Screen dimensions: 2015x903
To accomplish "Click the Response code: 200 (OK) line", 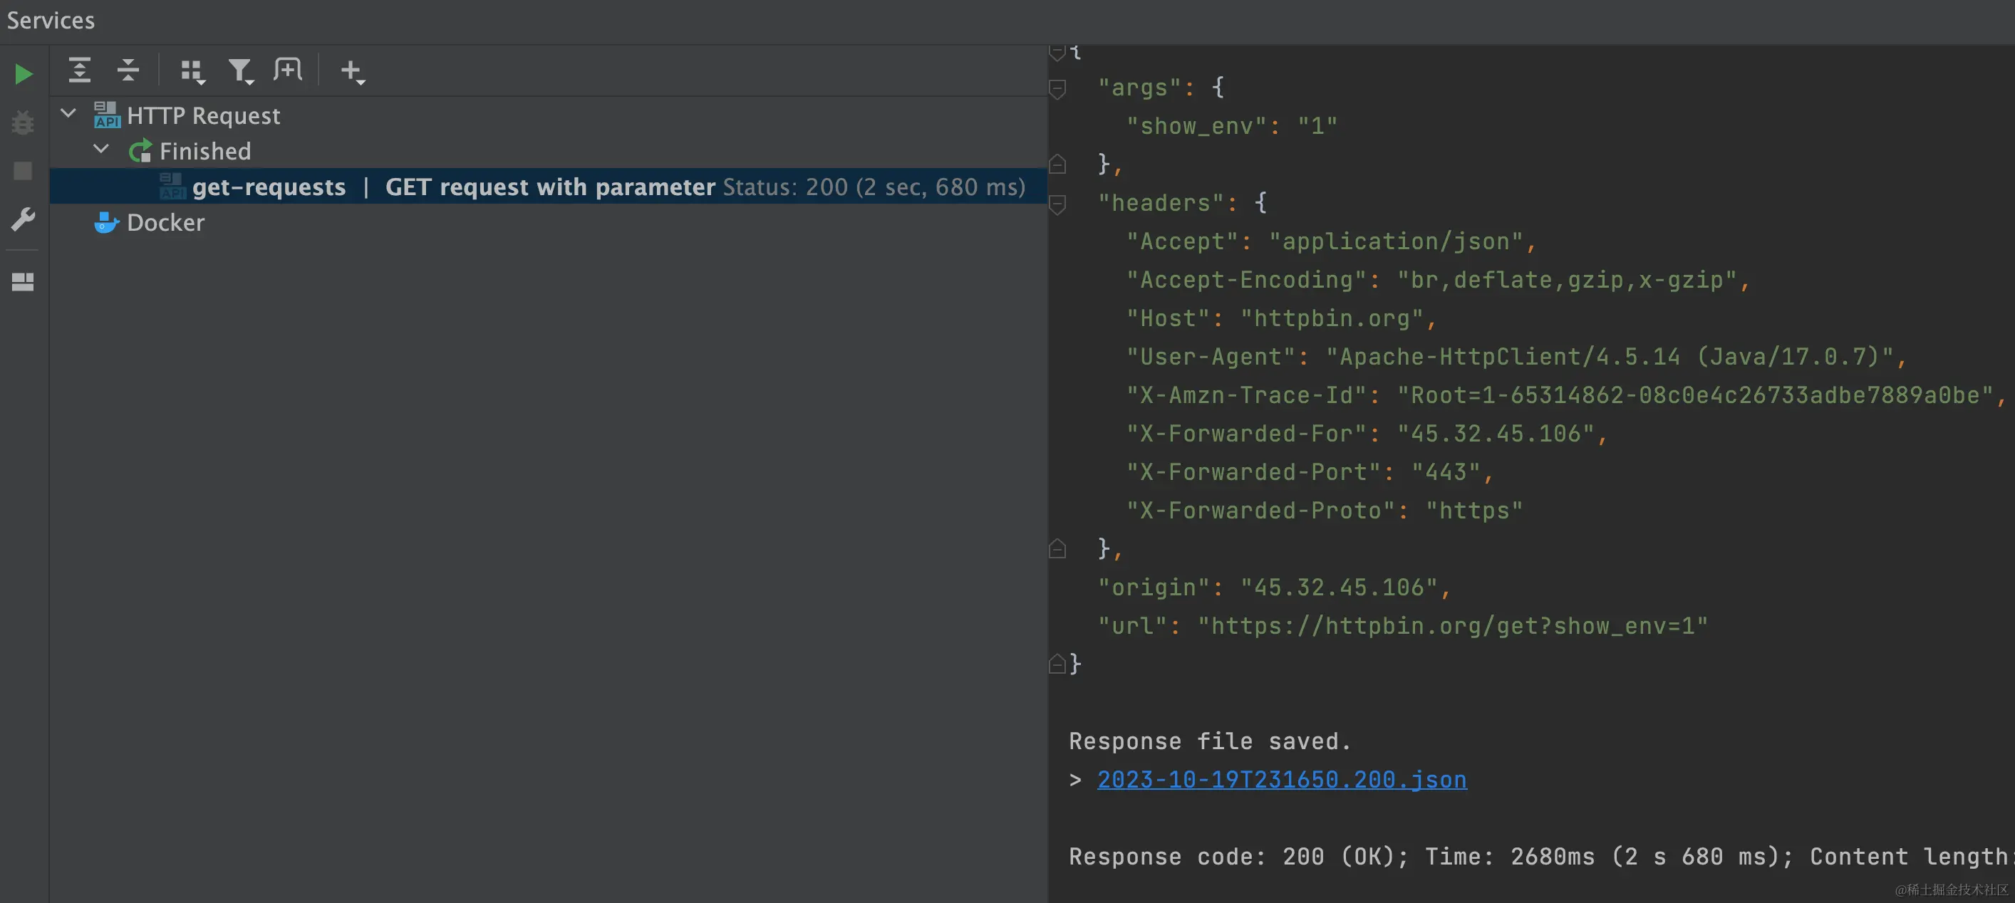I will 1541,857.
